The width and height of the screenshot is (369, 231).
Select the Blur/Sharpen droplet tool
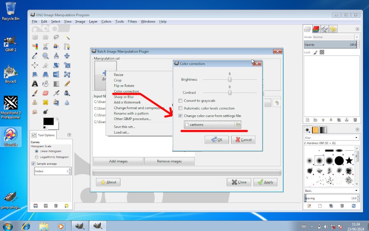click(x=67, y=102)
